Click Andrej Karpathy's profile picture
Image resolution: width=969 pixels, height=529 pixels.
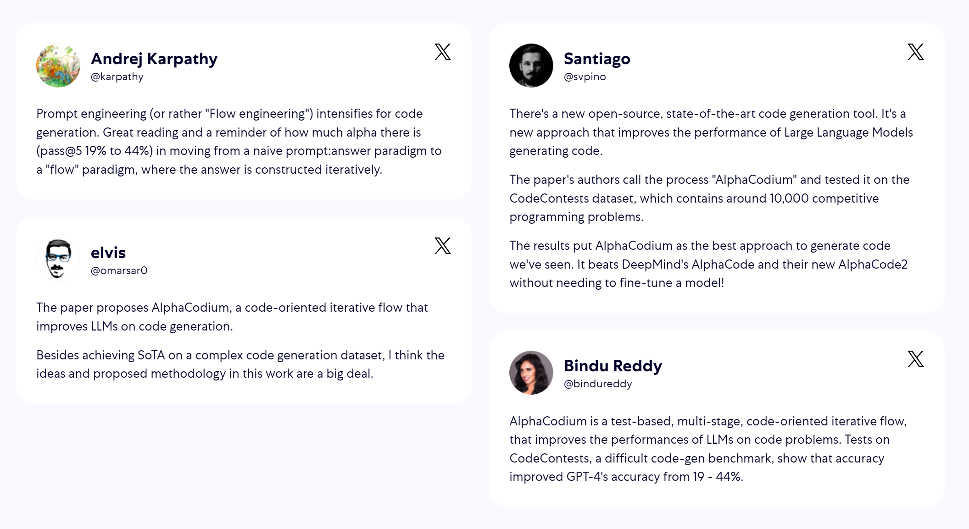point(58,66)
